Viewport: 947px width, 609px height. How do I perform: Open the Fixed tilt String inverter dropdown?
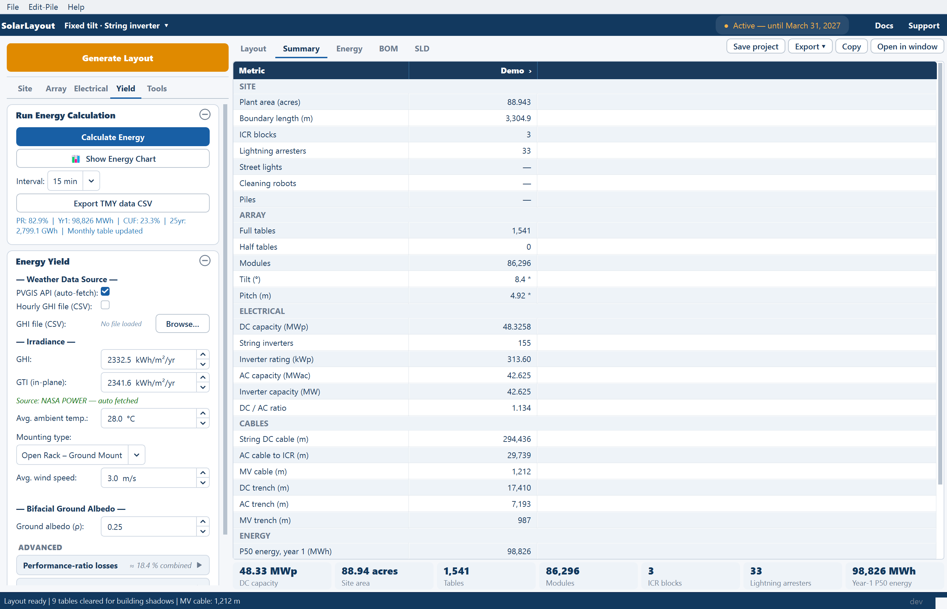click(117, 26)
